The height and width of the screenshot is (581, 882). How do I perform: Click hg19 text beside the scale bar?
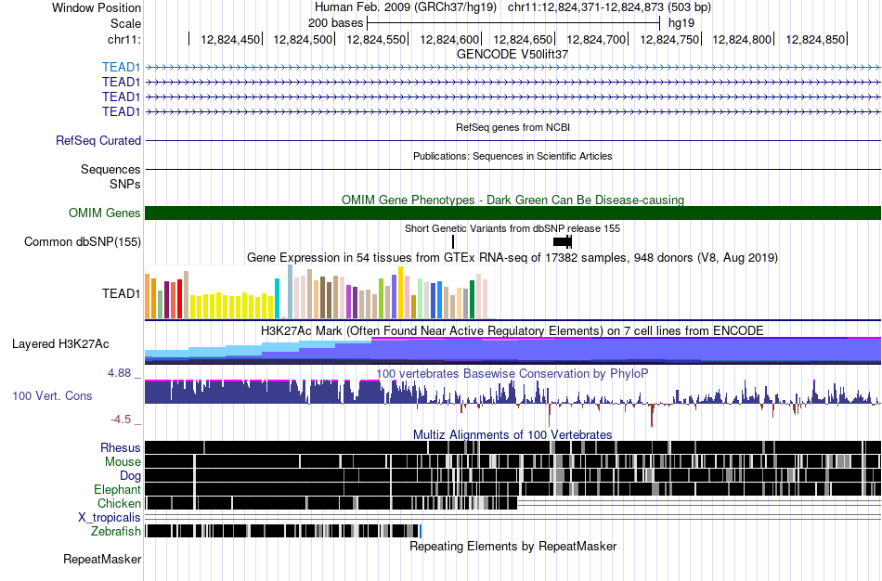[x=681, y=23]
